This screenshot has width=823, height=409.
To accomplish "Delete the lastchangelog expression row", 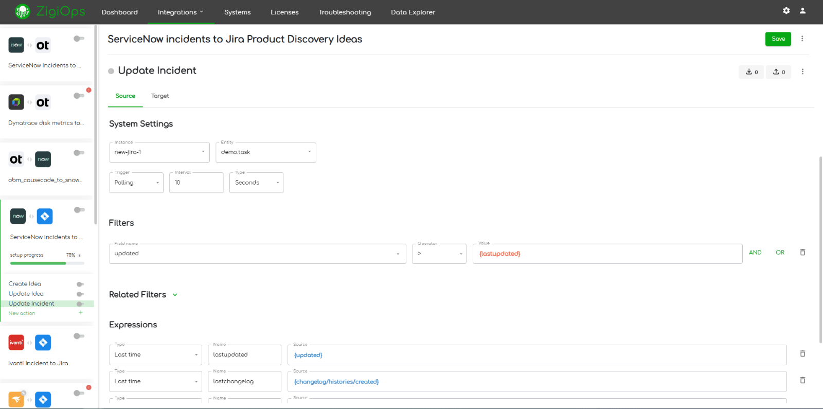I will pyautogui.click(x=802, y=381).
